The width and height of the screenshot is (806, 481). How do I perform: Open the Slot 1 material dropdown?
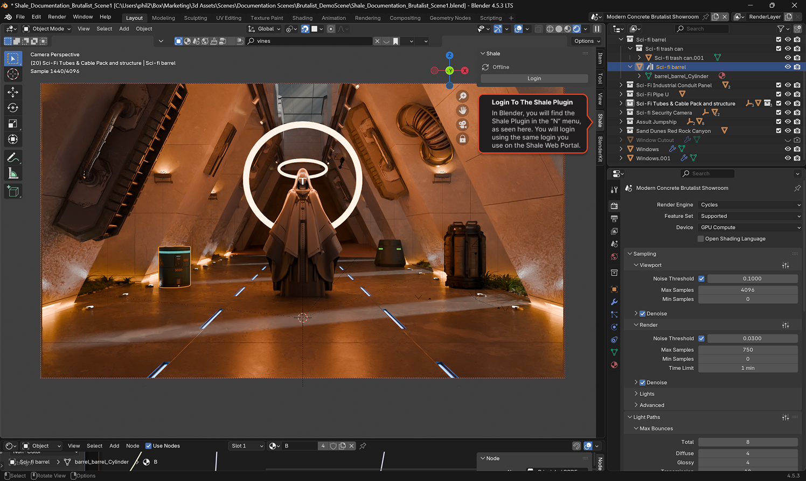click(x=247, y=446)
